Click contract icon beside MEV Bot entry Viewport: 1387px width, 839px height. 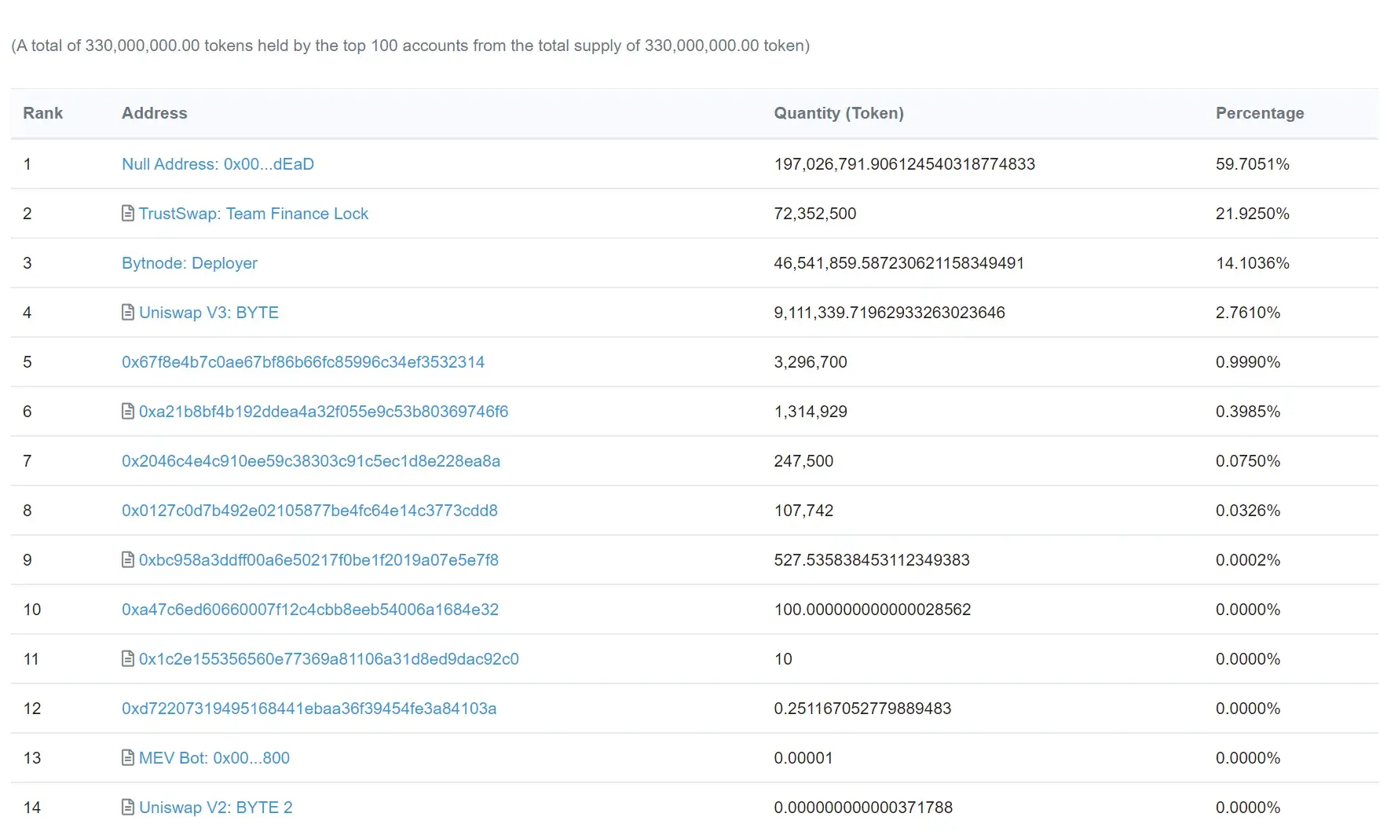pos(128,757)
